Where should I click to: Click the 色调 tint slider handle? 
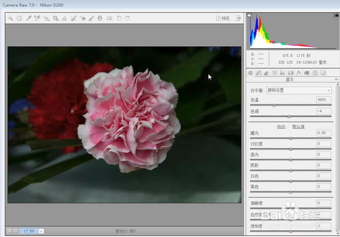[289, 117]
